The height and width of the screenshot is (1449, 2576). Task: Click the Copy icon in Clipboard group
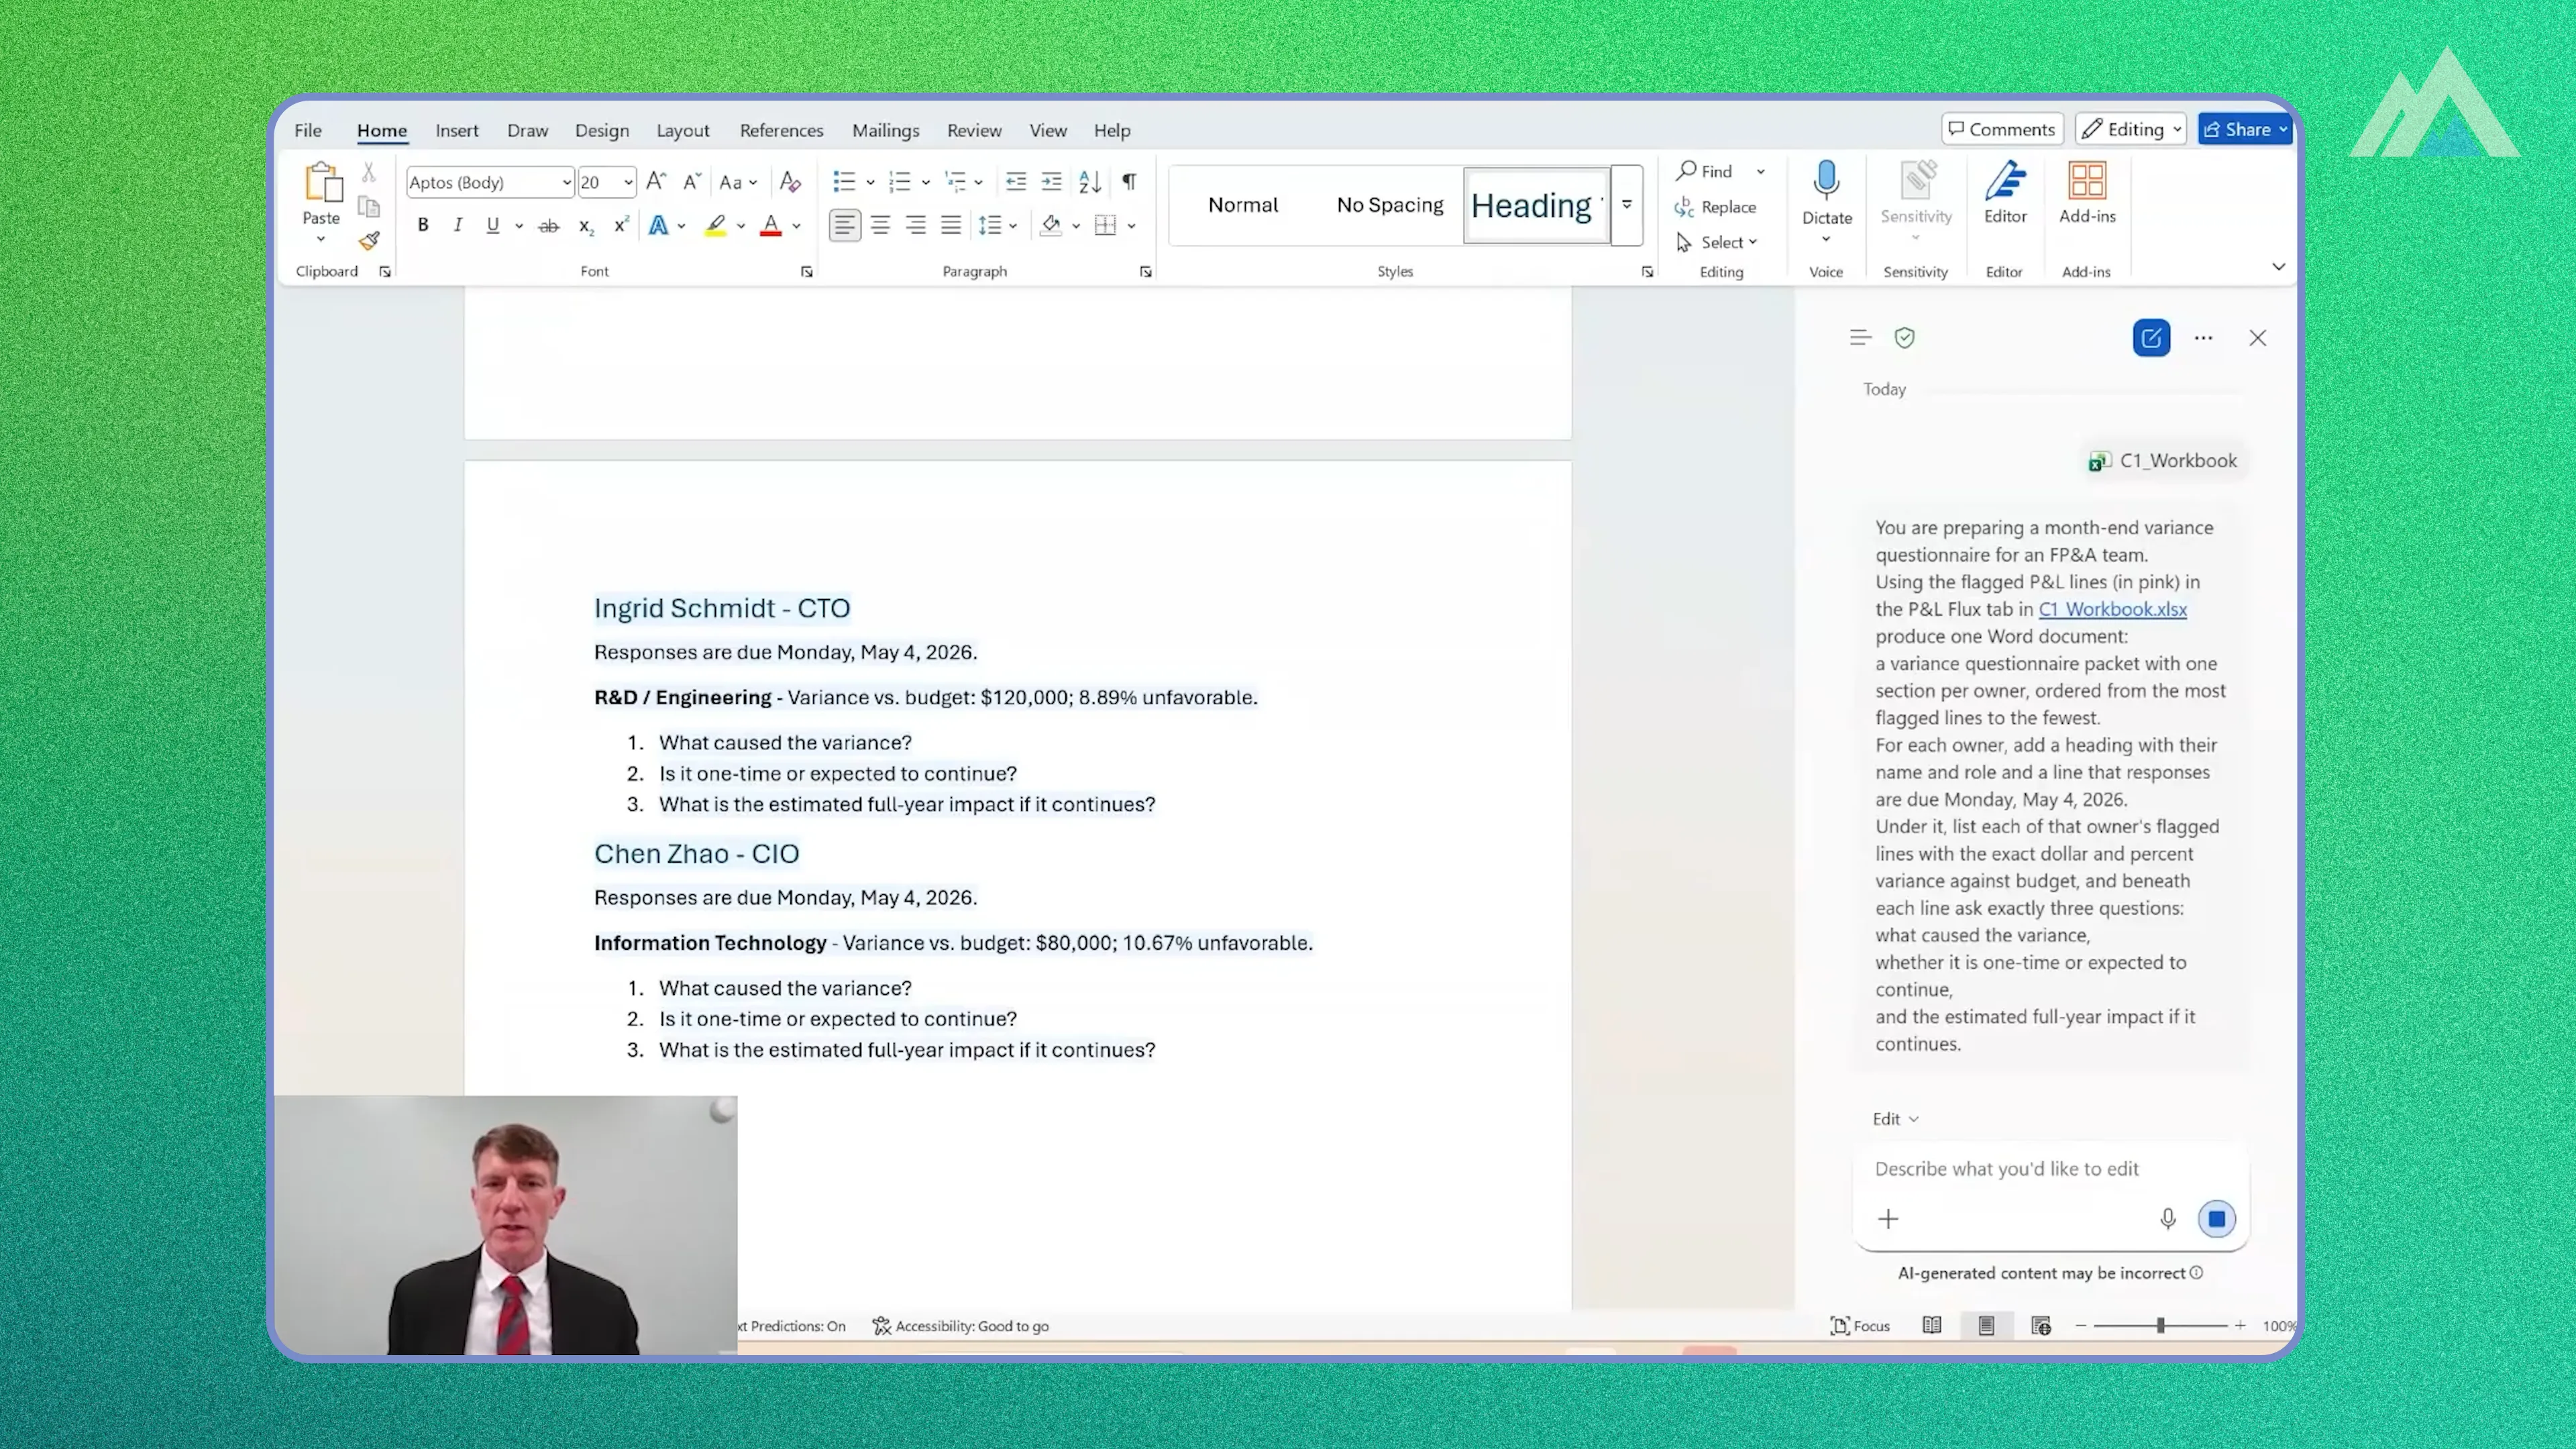[x=369, y=207]
